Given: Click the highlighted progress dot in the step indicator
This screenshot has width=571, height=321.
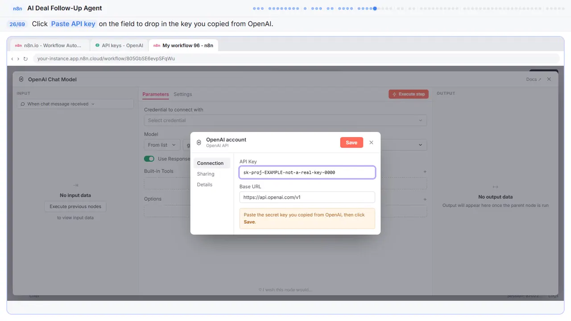Looking at the screenshot, I should [x=375, y=8].
